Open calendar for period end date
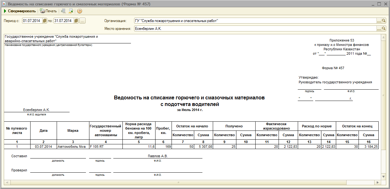 tap(76, 21)
